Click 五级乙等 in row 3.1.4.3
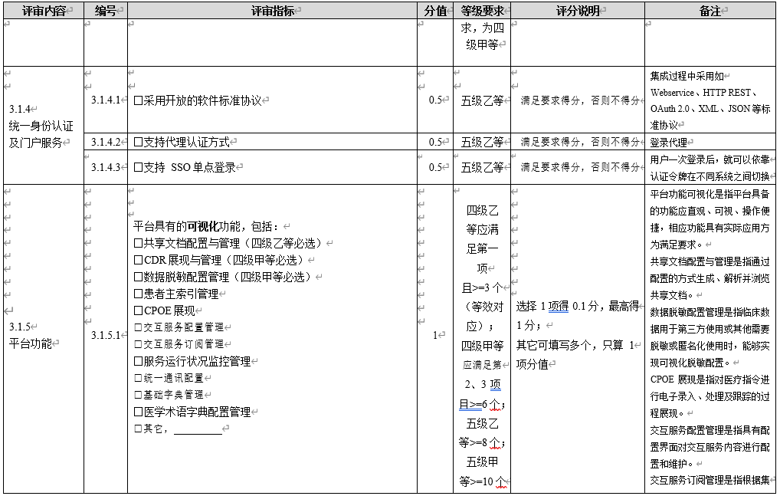This screenshot has height=496, width=780. [x=482, y=167]
